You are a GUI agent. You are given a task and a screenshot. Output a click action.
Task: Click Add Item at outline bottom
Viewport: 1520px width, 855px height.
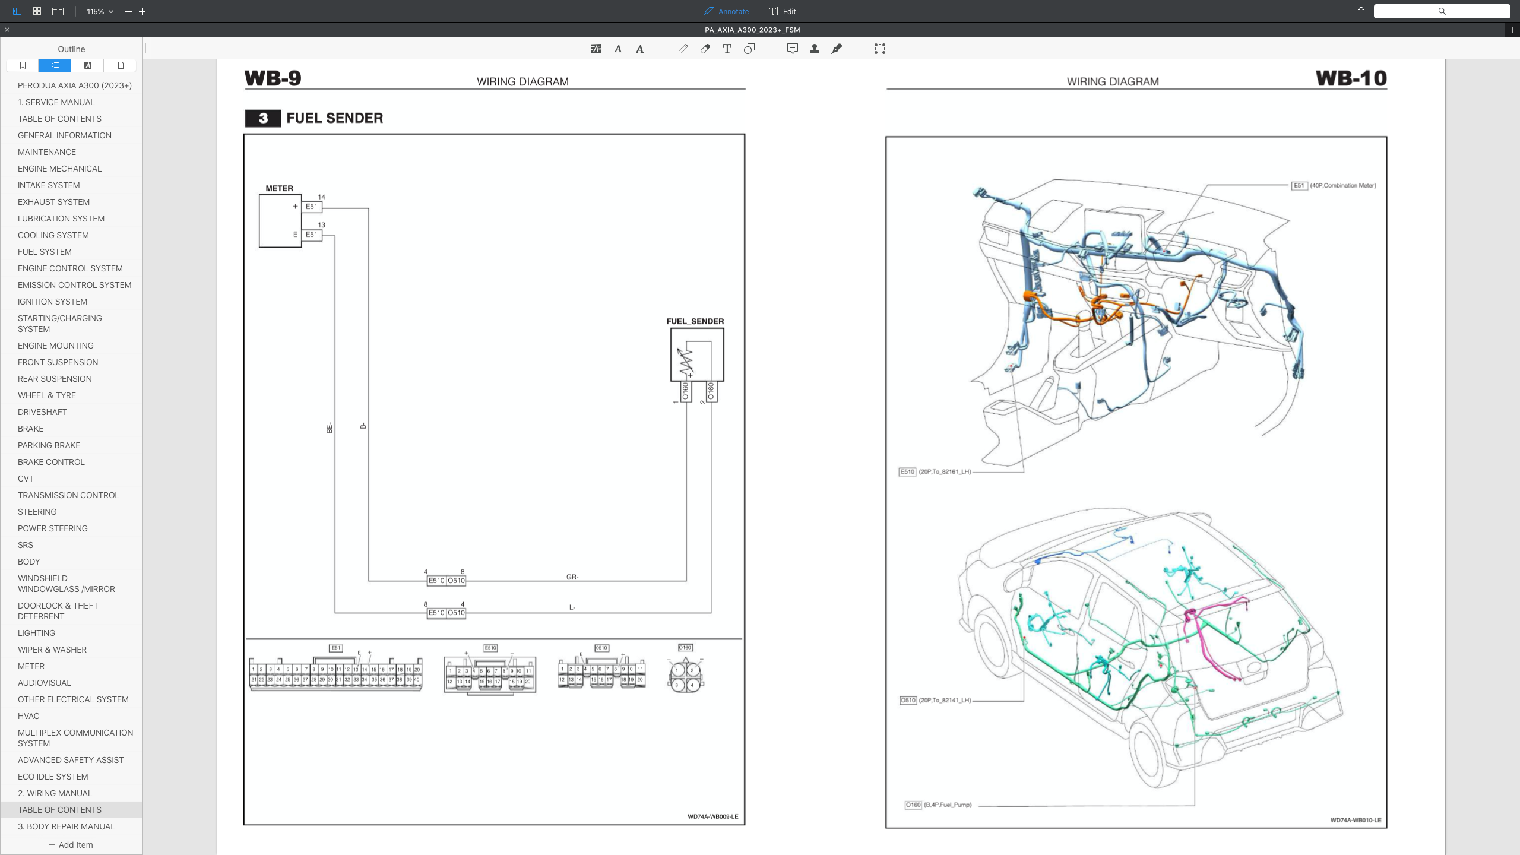pos(71,844)
